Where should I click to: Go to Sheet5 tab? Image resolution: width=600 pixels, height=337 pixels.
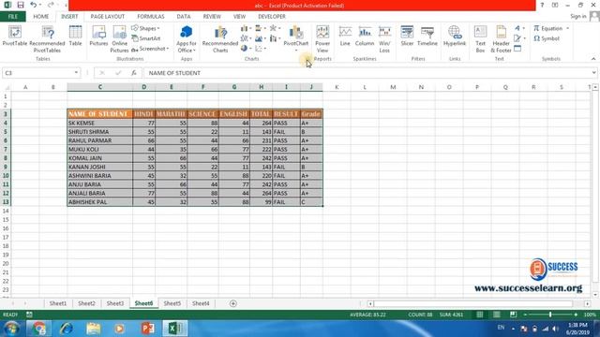[172, 303]
